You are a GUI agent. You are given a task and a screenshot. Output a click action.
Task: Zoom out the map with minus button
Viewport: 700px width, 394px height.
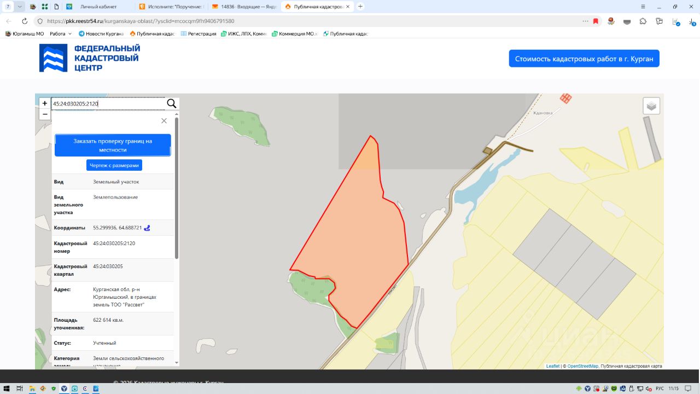(45, 114)
